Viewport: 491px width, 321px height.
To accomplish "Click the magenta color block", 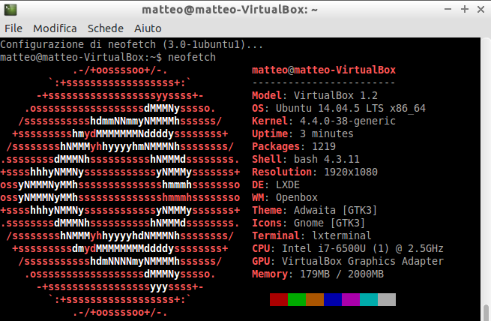I will (351, 299).
